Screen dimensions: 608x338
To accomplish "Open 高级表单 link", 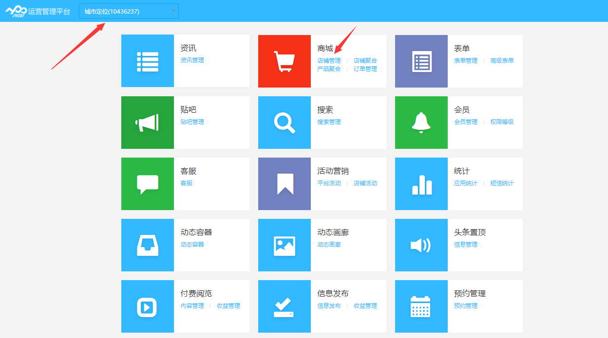I will (x=502, y=61).
